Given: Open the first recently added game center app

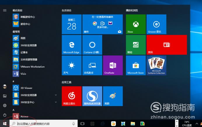Looking at the screenshot, I should click(x=35, y=17).
